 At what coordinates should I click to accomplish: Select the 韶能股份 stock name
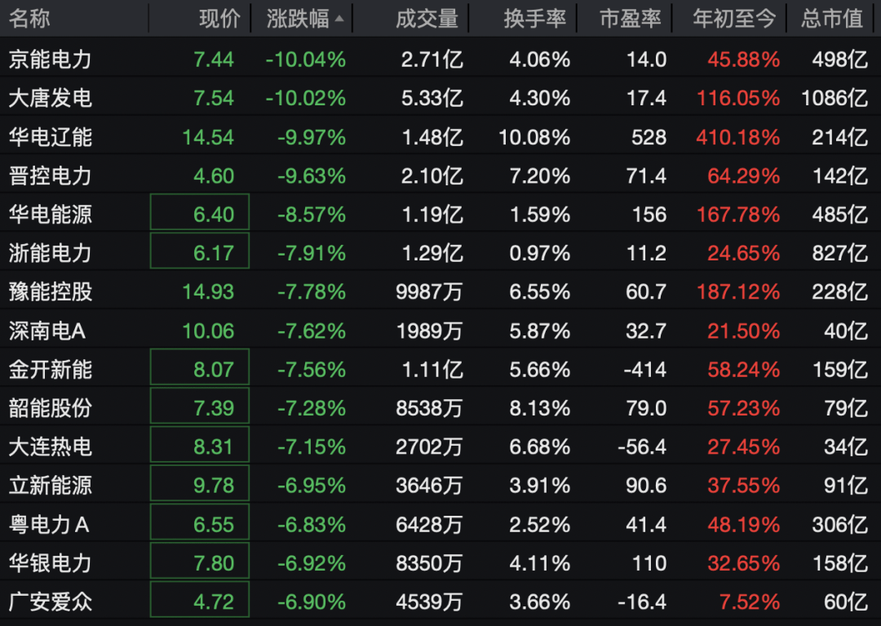click(x=50, y=409)
